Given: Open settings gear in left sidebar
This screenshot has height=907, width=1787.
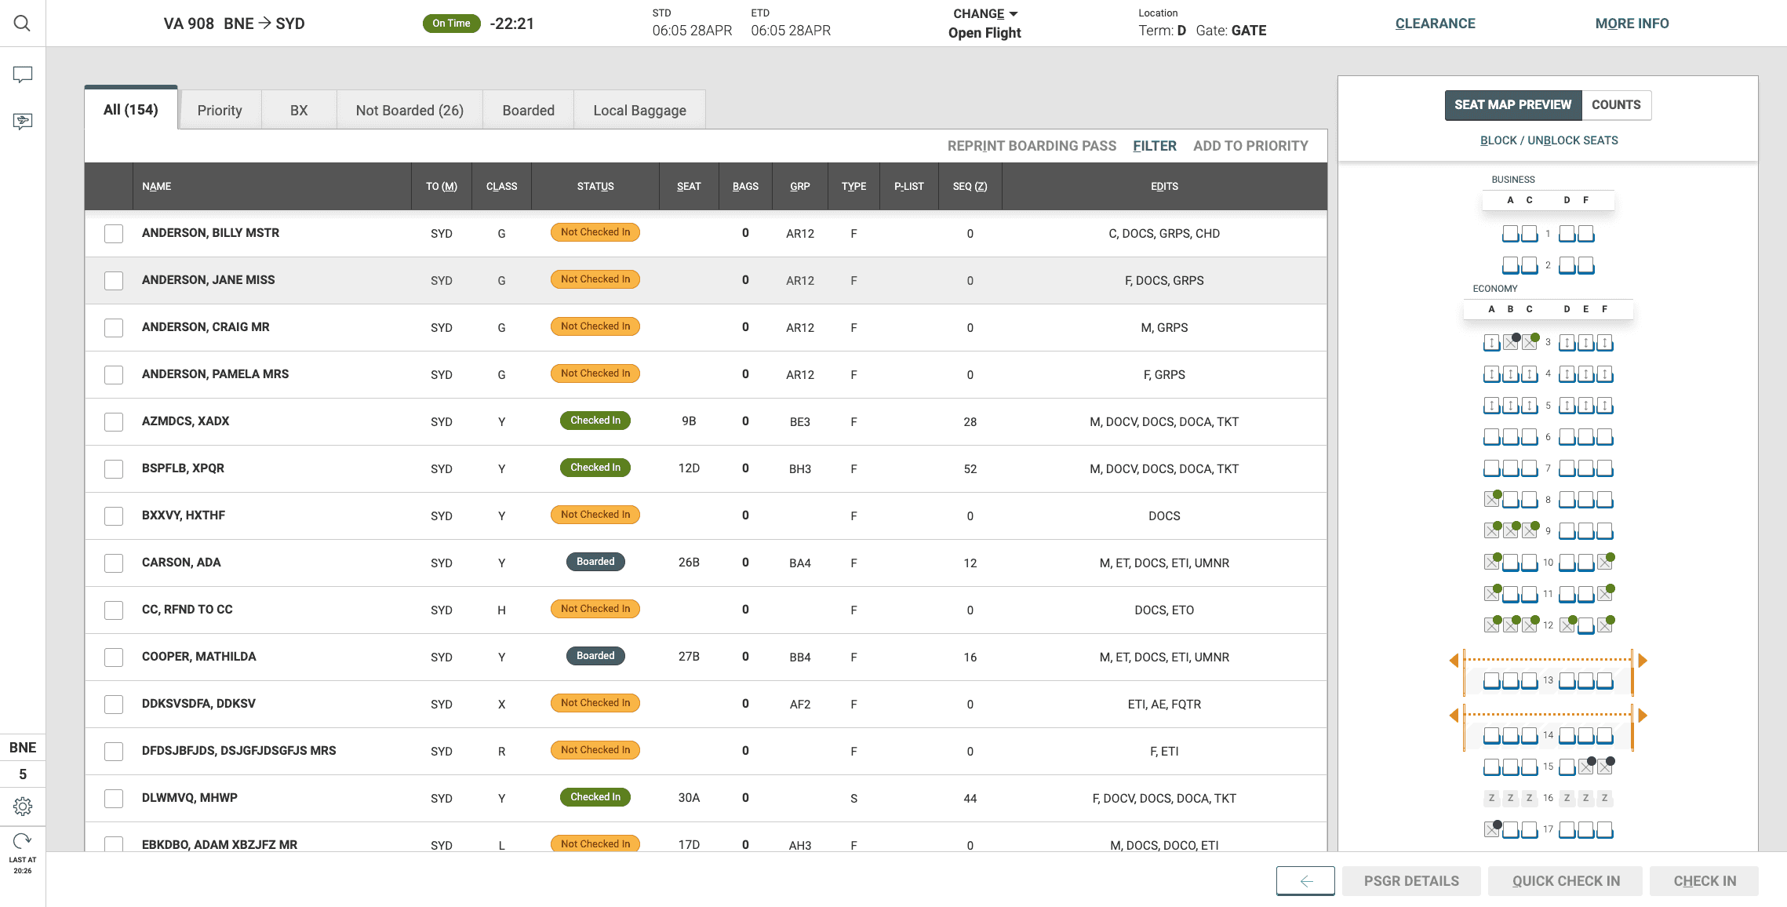Looking at the screenshot, I should click(x=23, y=806).
